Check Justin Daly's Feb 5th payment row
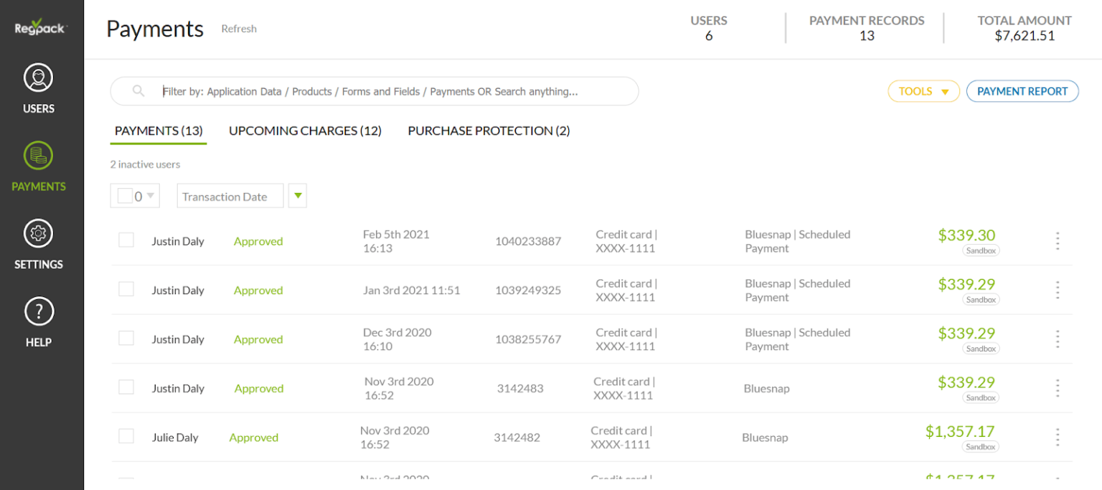 126,240
